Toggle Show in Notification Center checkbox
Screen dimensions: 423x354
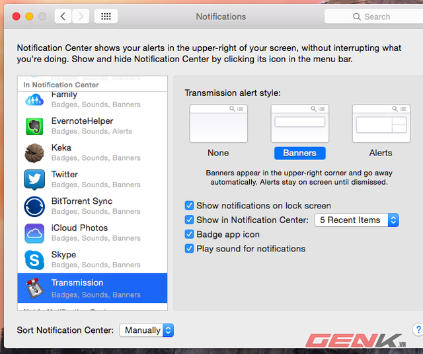coord(190,220)
